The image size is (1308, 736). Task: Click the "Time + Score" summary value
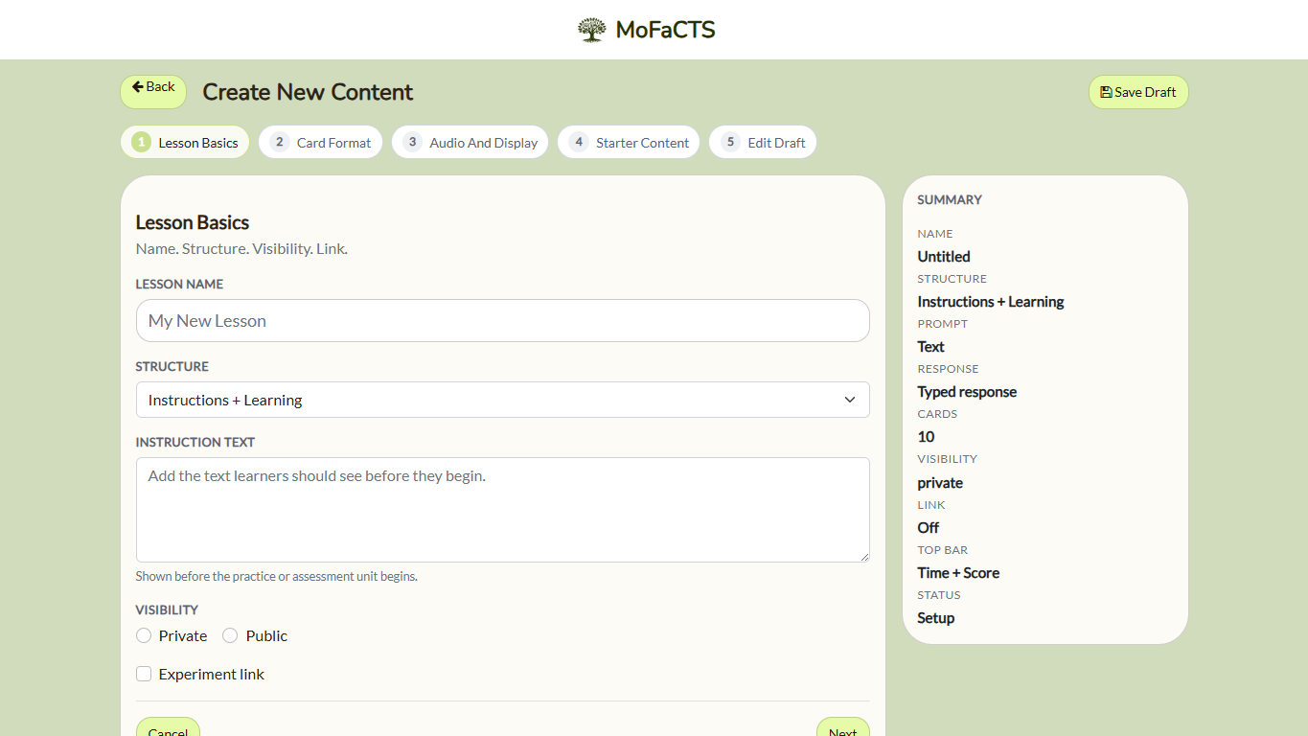tap(958, 573)
